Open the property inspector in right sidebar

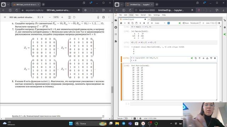pos(225,20)
